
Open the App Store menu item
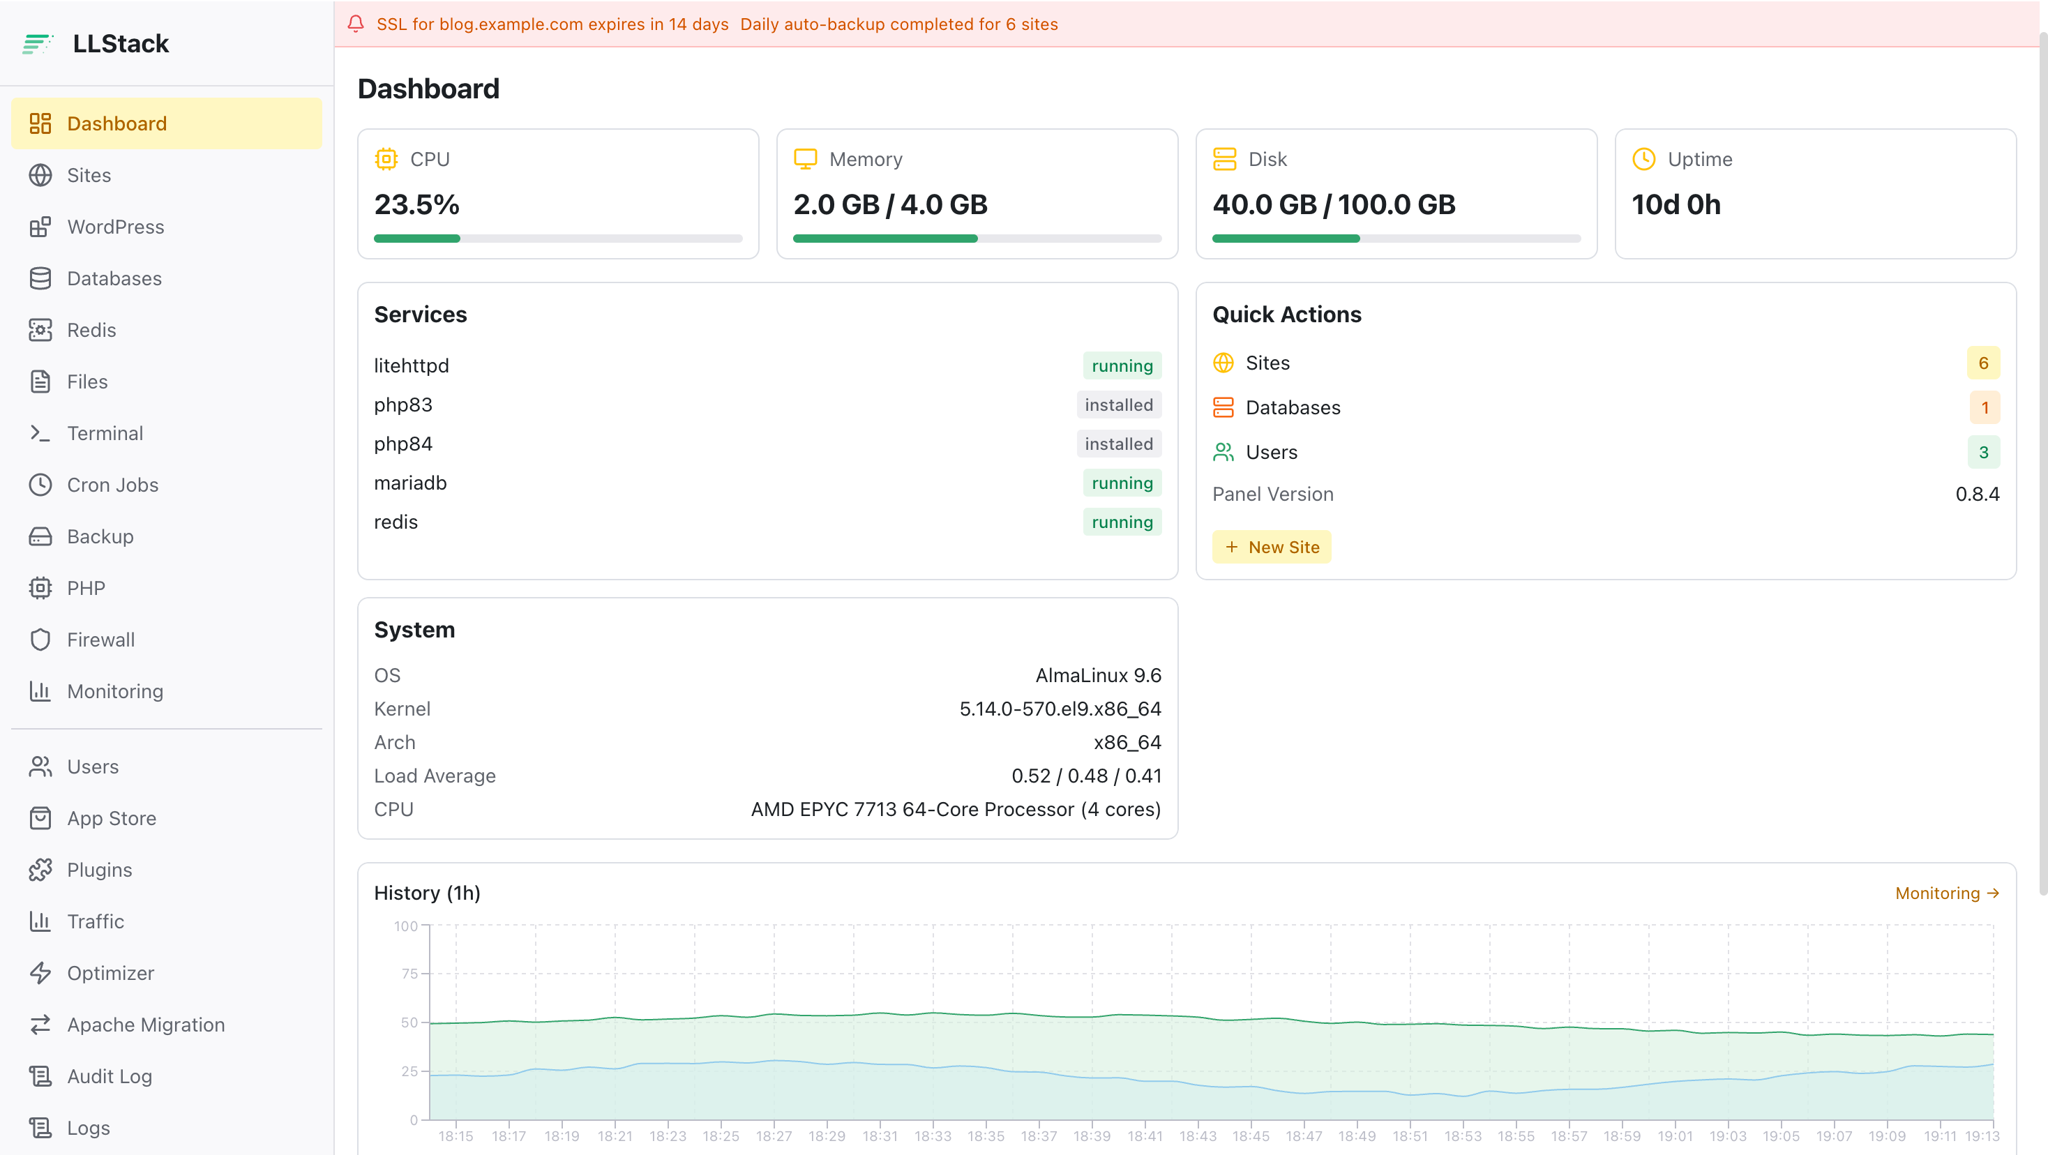(167, 818)
